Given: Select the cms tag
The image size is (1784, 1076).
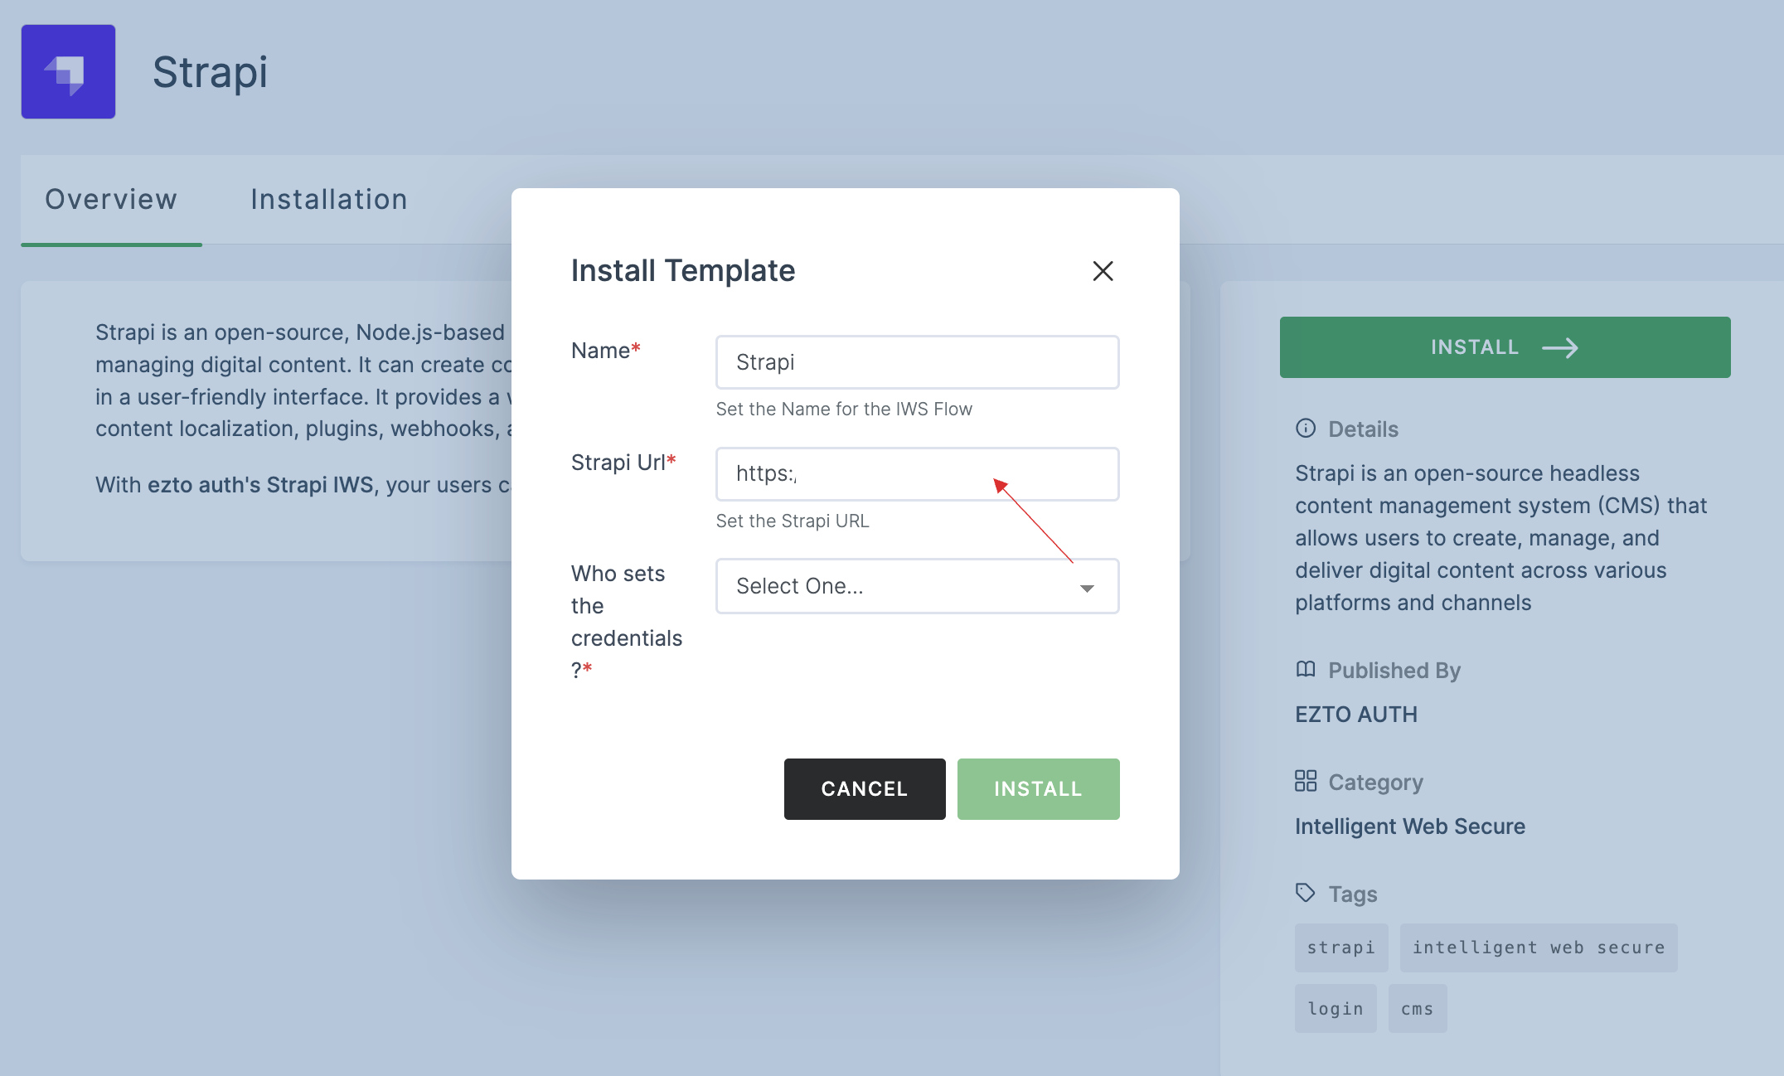Looking at the screenshot, I should click(x=1418, y=1009).
